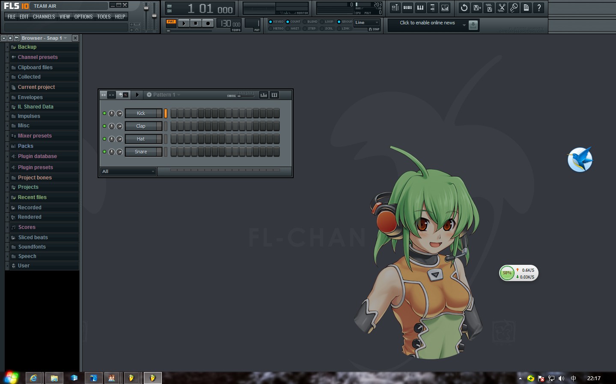Click the step sequencer play arrow

point(137,95)
